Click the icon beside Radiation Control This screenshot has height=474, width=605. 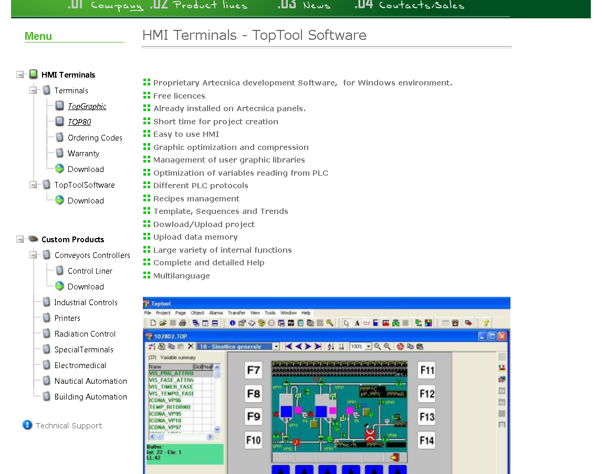click(47, 333)
